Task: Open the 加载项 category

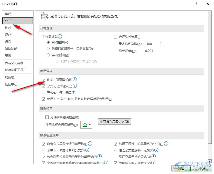Action: 18,77
